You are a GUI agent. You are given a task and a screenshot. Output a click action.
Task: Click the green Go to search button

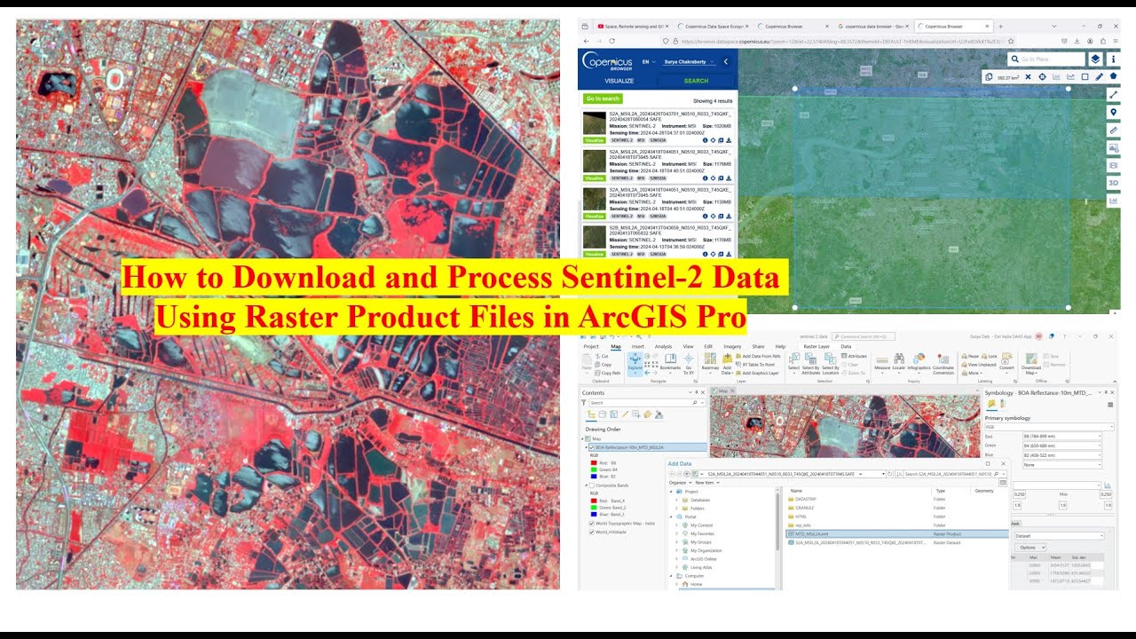point(603,99)
